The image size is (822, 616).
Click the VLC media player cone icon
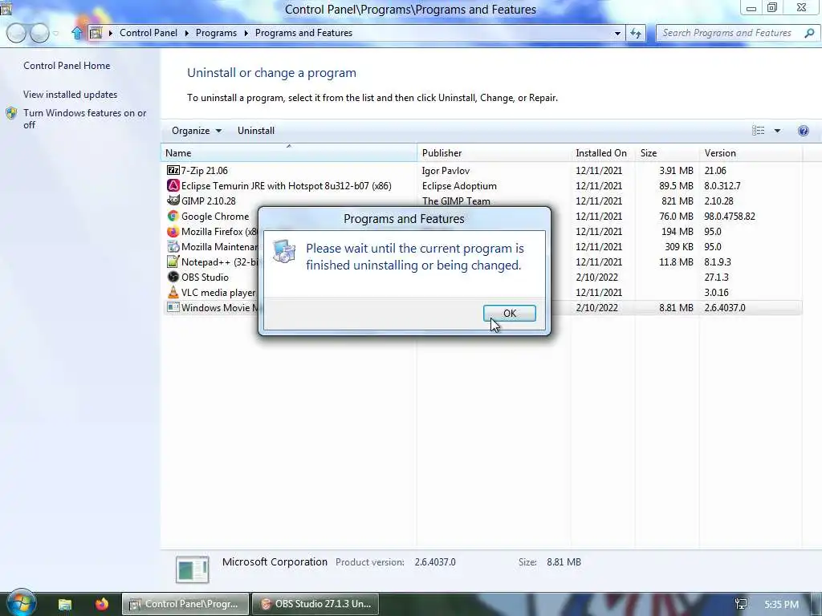[173, 292]
